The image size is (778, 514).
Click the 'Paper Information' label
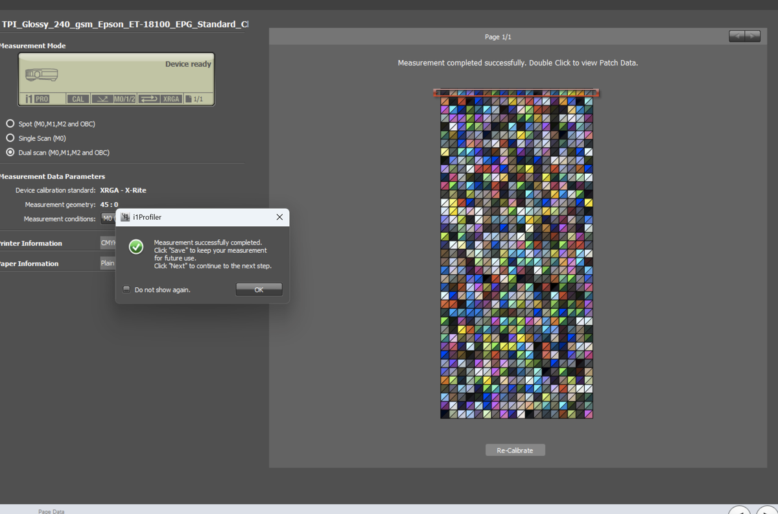[x=29, y=263]
